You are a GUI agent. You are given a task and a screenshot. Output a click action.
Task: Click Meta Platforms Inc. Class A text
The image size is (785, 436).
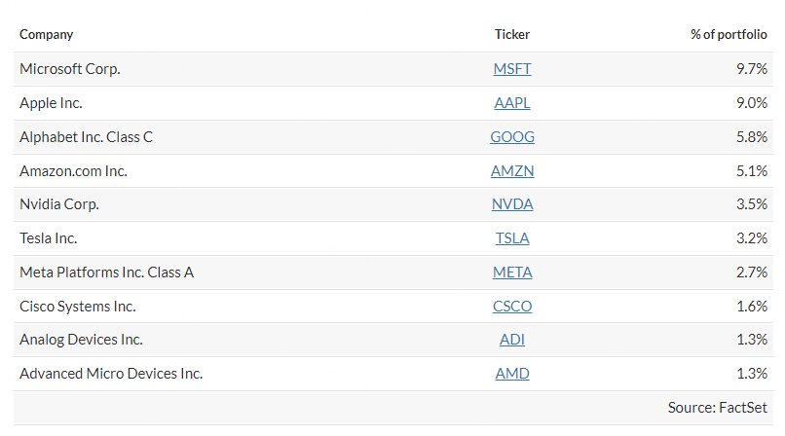tap(106, 272)
